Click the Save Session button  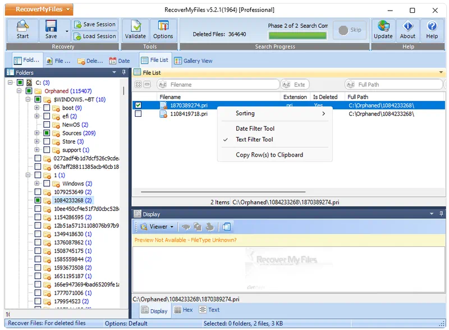(94, 25)
